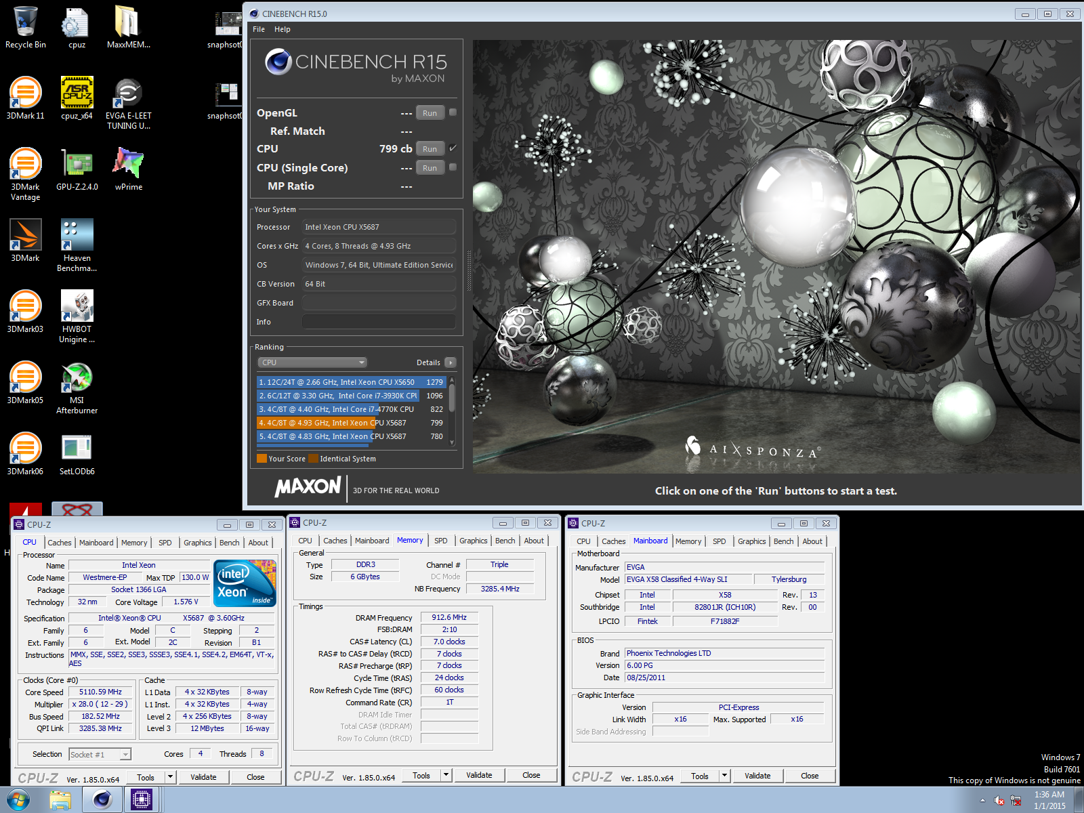
Task: Open the Cinebench Help menu
Action: pyautogui.click(x=283, y=29)
